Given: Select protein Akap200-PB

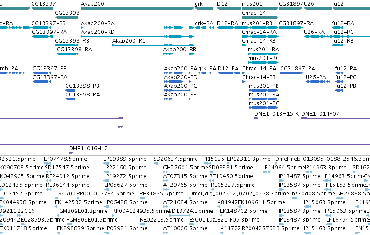Looking at the screenshot, I should coord(177,99).
